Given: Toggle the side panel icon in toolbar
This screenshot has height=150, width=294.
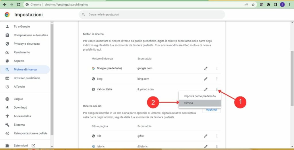Looking at the screenshot, I should tap(275, 5).
